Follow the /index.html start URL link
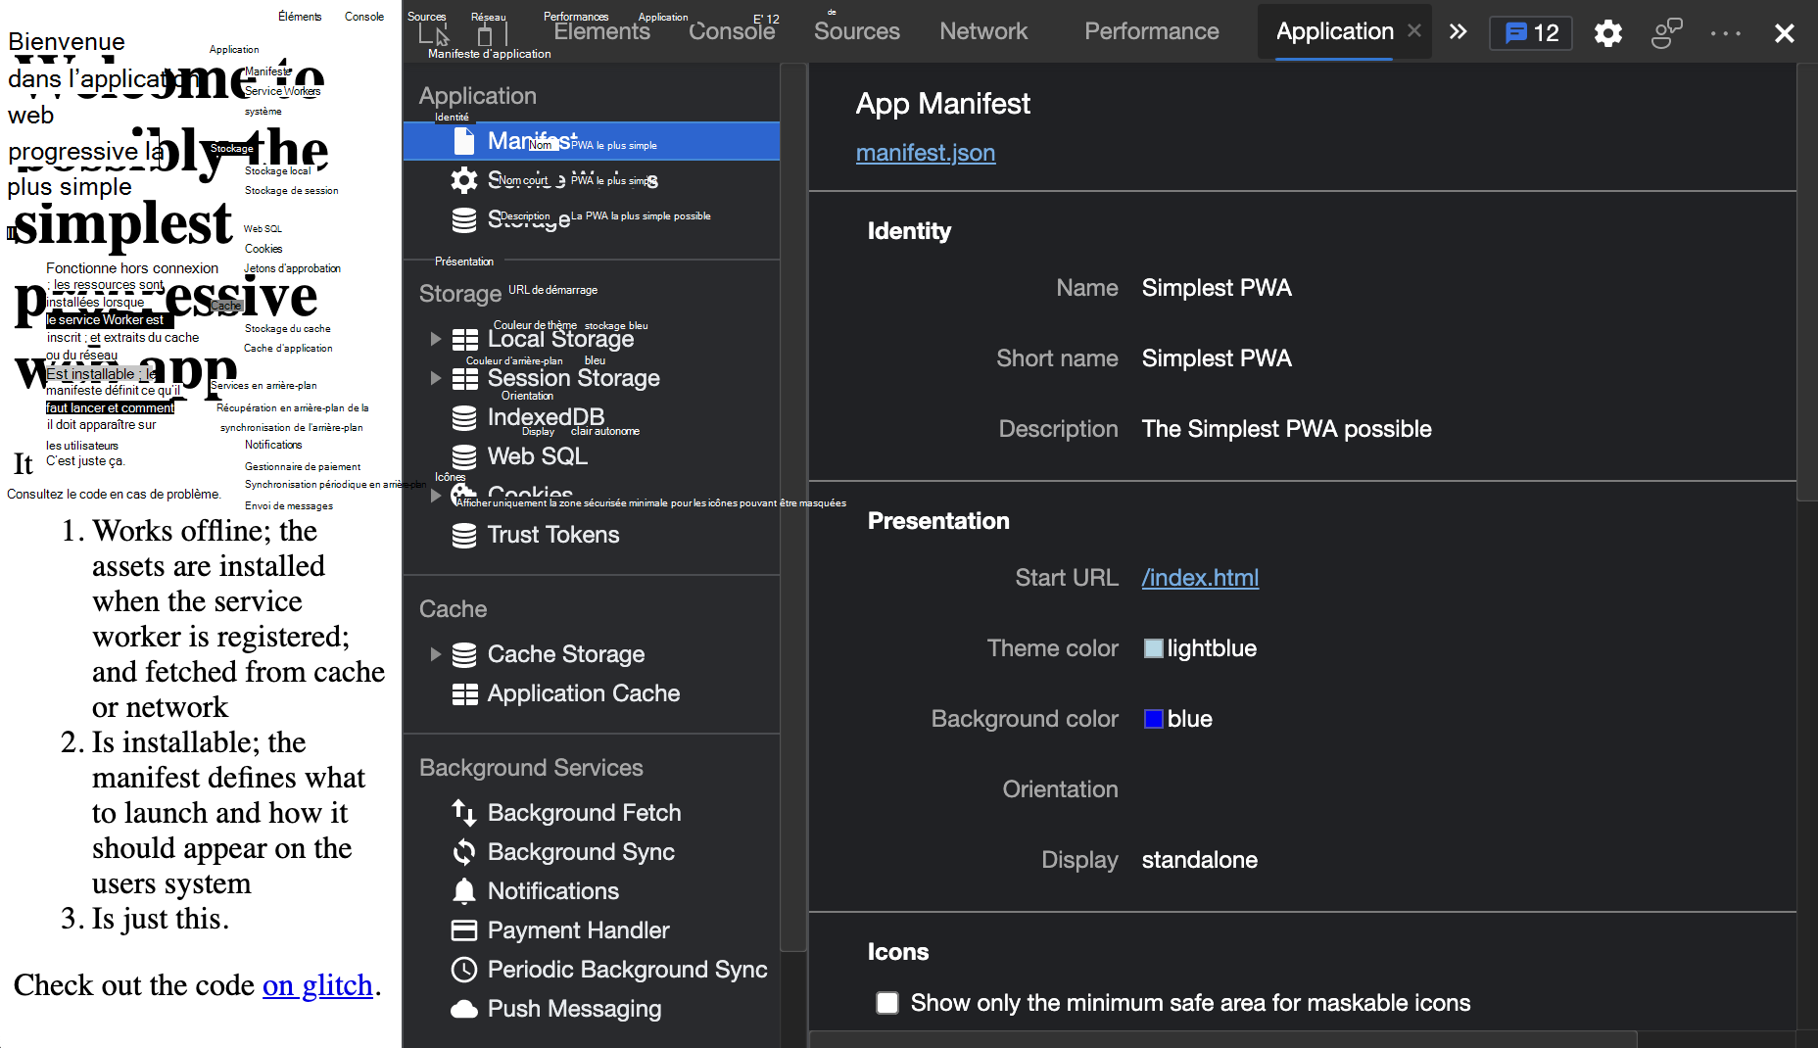This screenshot has height=1048, width=1818. pos(1200,578)
